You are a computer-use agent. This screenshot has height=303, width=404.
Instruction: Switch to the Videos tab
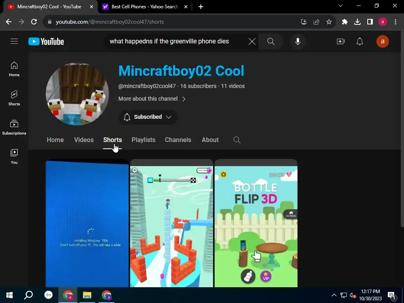(x=84, y=140)
